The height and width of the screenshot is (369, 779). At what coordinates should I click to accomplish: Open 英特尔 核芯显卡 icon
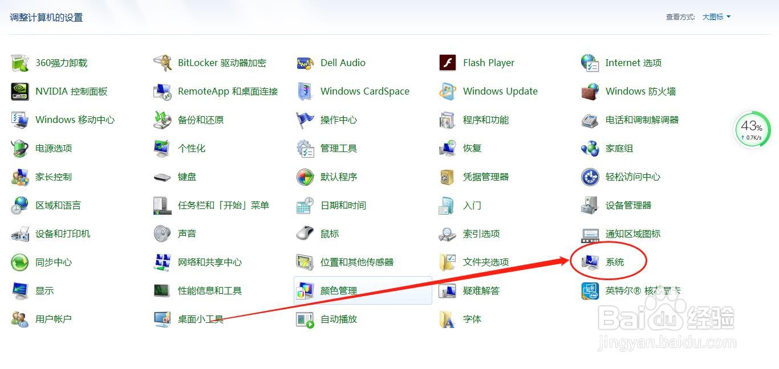tap(590, 290)
